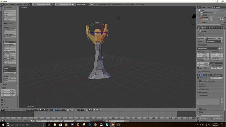Toggle the File Extensions checkbox
This screenshot has height=127, width=226.
[212, 119]
